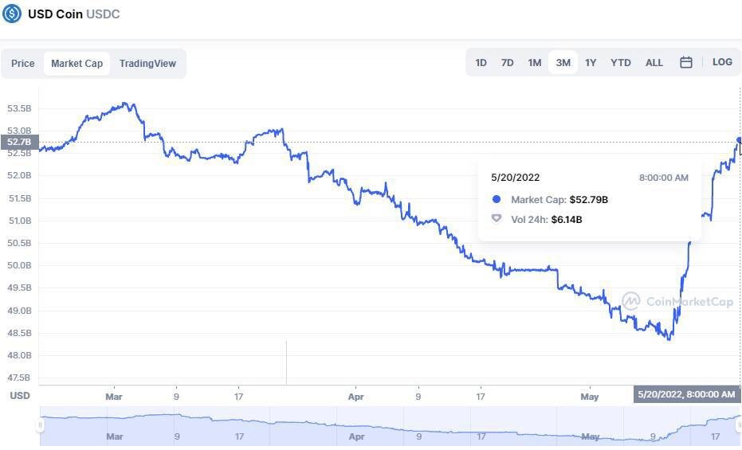Click the 53.5B y-axis label
Screen dimensions: 742x450
point(19,108)
